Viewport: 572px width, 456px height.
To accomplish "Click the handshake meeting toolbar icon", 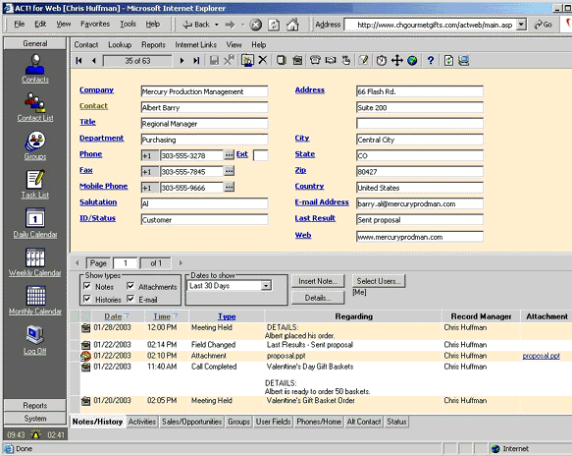I will pos(331,60).
